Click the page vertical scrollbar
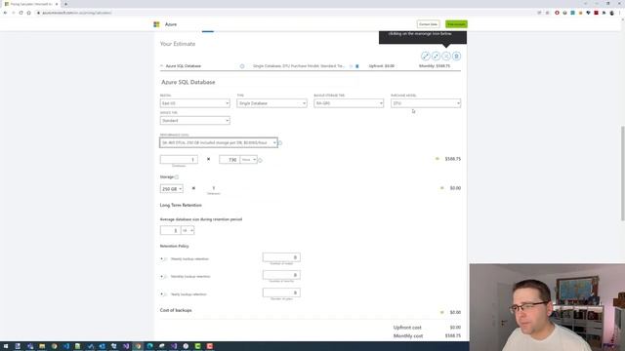The width and height of the screenshot is (625, 351). [623, 174]
